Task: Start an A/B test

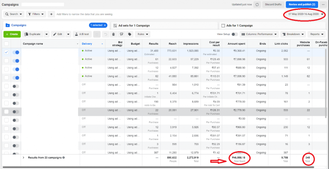Action: [82, 34]
